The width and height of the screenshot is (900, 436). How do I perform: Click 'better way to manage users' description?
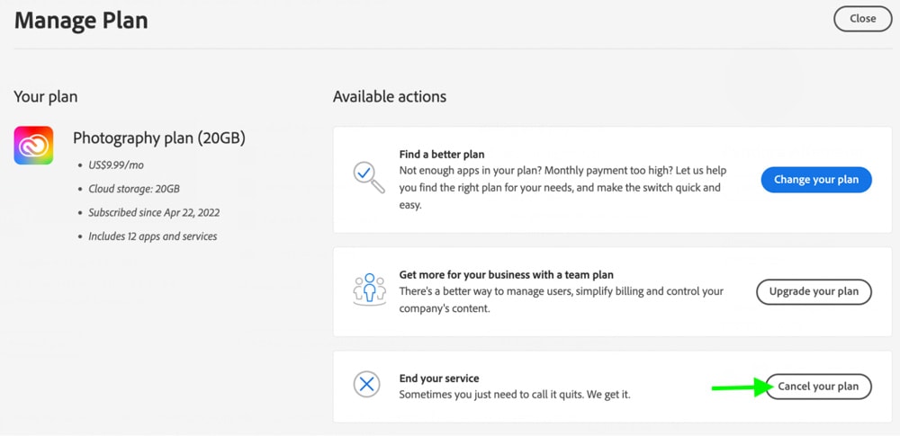562,300
